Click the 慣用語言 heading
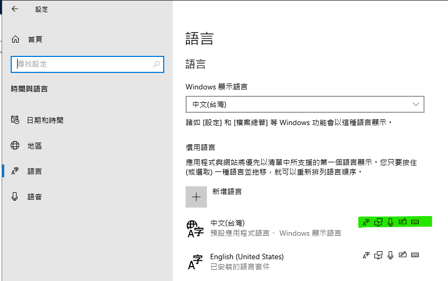Image resolution: width=448 pixels, height=281 pixels. pos(201,147)
